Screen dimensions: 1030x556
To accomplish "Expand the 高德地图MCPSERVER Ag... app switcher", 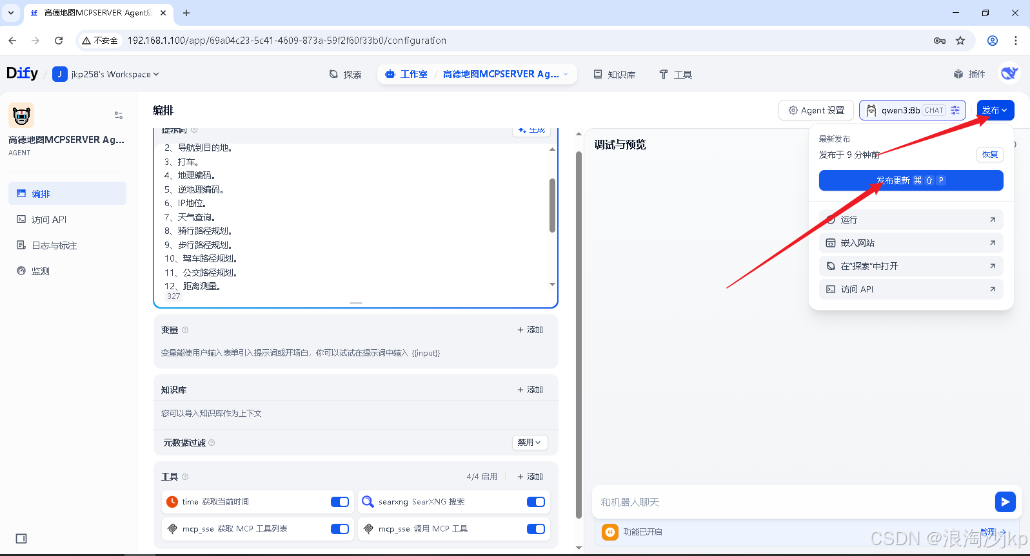I will 506,74.
